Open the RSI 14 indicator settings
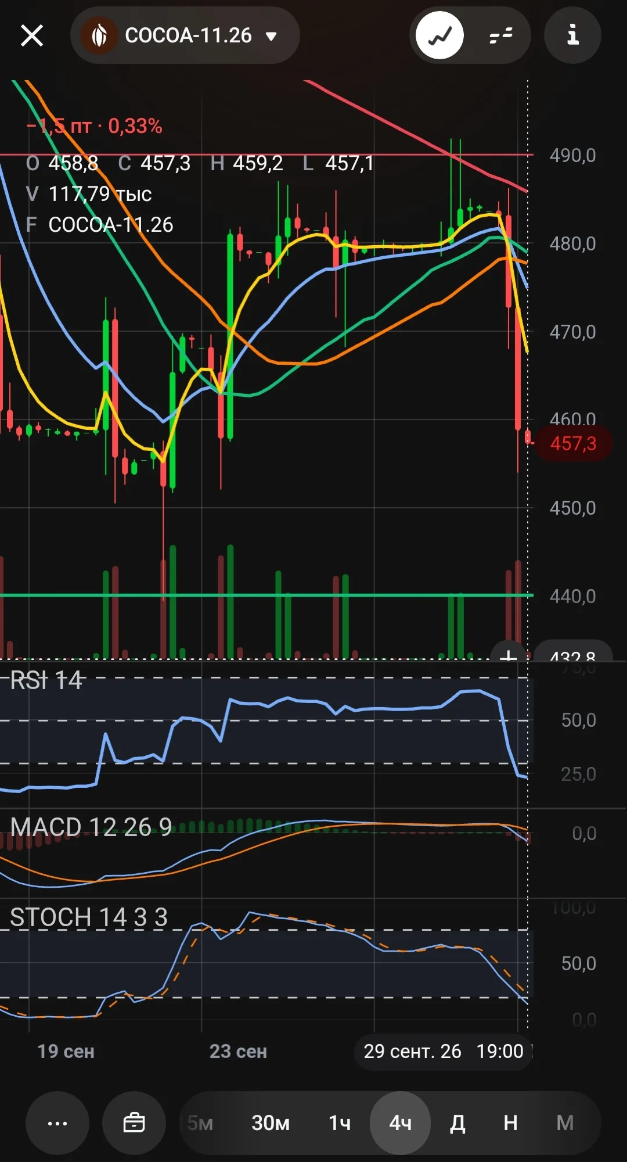This screenshot has height=1162, width=627. (x=46, y=680)
